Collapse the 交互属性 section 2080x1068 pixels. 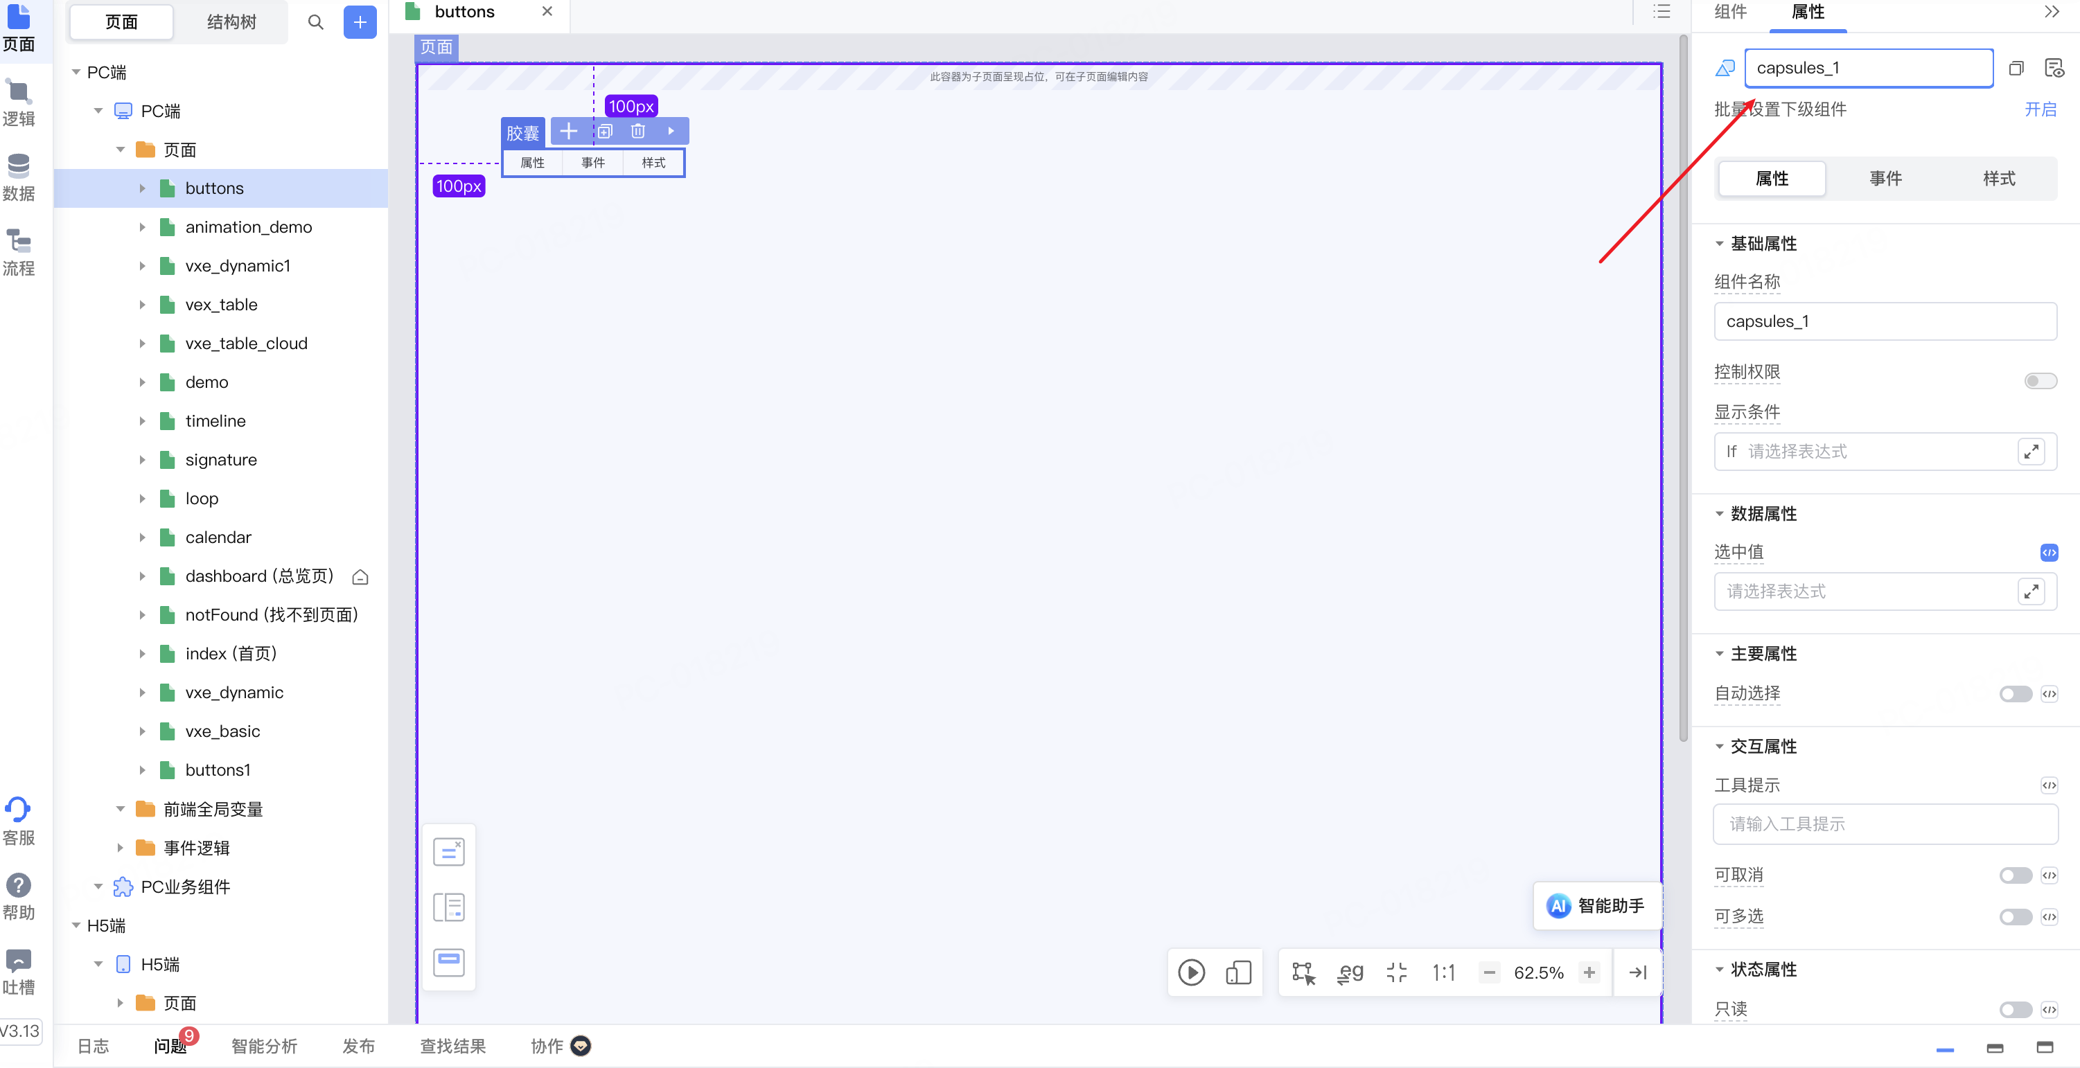pos(1719,747)
